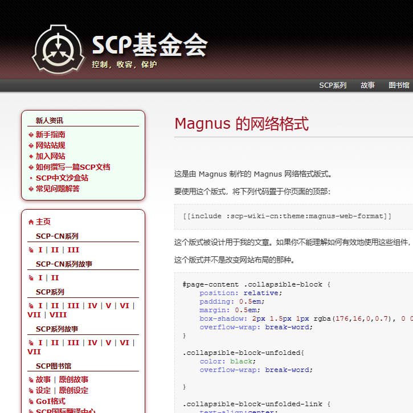Image resolution: width=413 pixels, height=413 pixels.
Task: Click the 新人资讯 sidebar heading
Action: pyautogui.click(x=50, y=121)
